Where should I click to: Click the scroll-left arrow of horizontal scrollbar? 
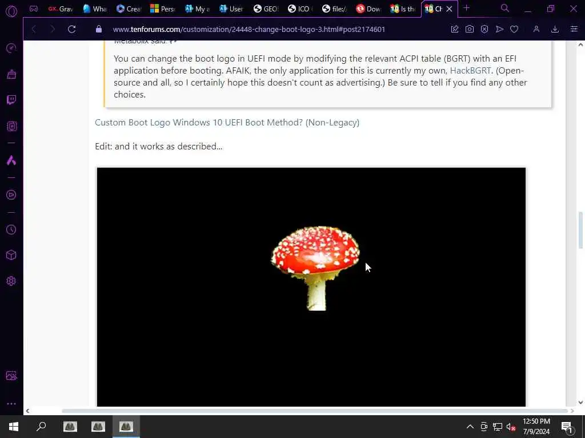tap(27, 411)
